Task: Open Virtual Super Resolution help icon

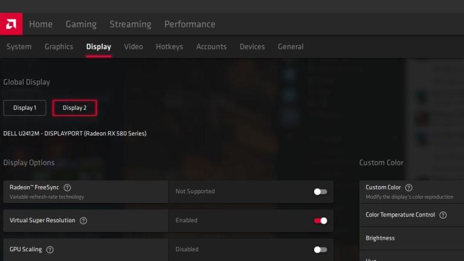Action: point(83,221)
